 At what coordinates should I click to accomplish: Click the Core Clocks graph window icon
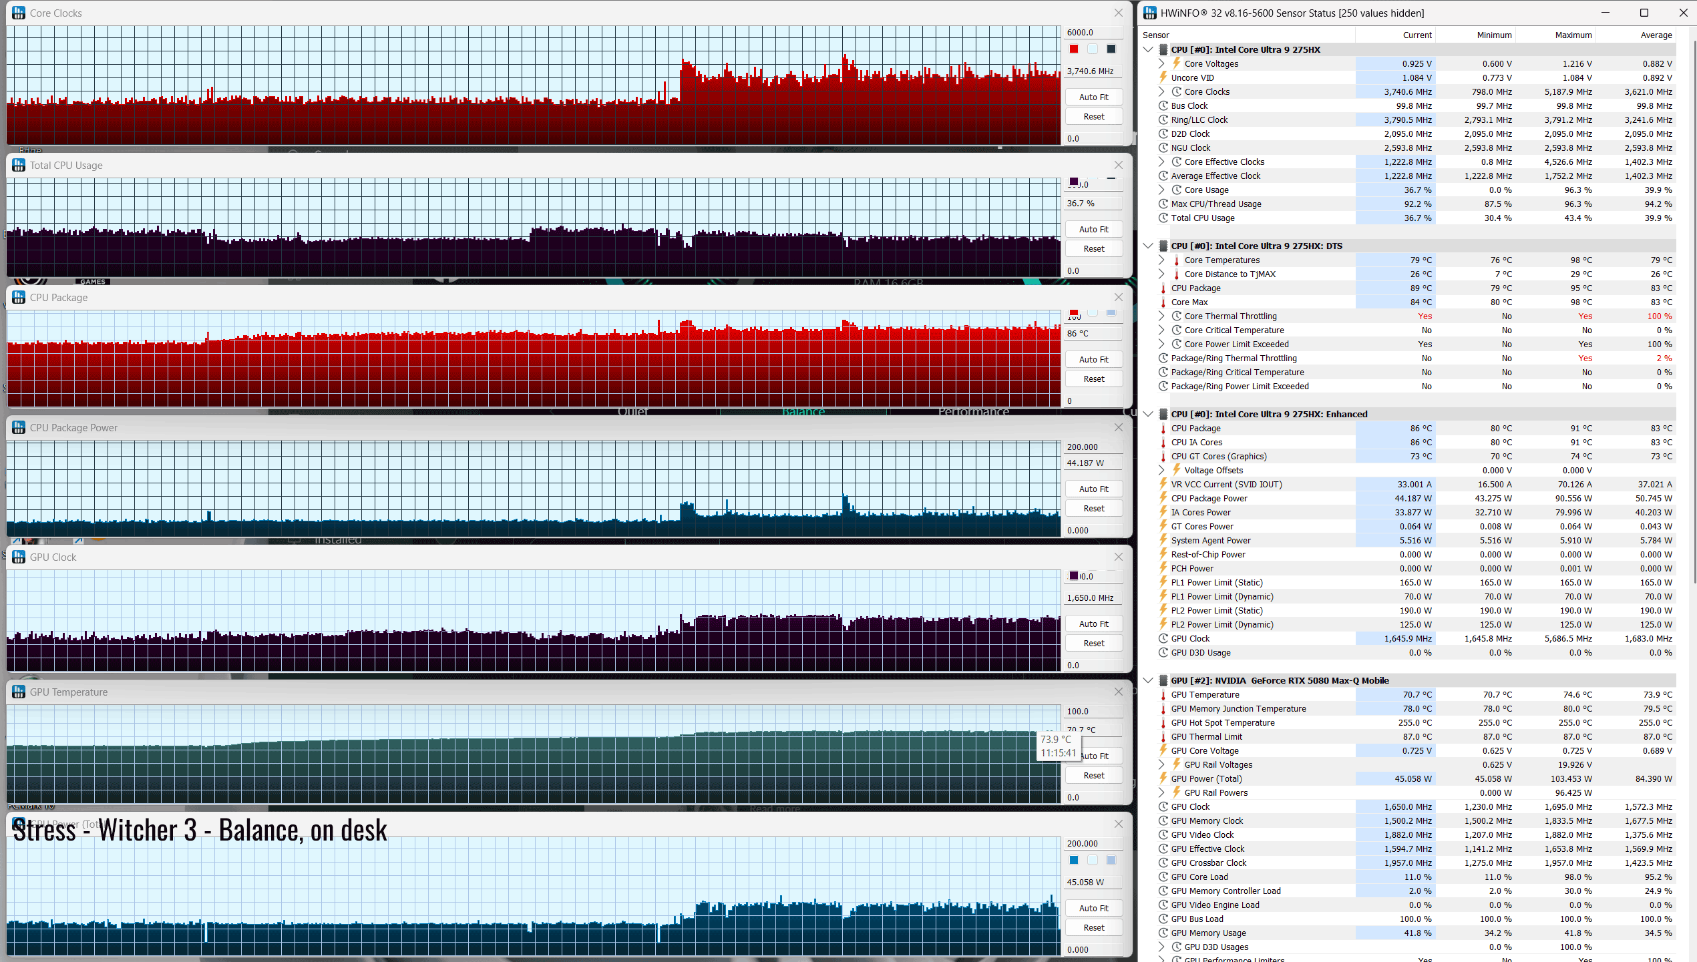tap(19, 13)
